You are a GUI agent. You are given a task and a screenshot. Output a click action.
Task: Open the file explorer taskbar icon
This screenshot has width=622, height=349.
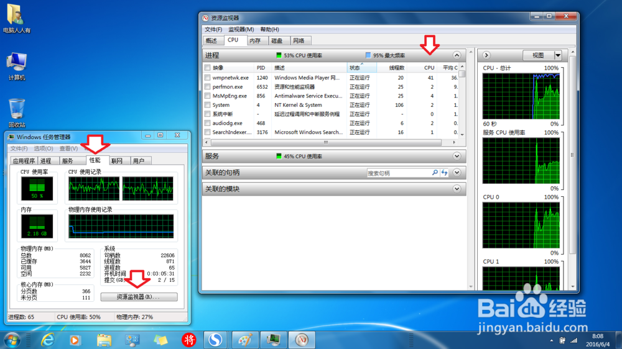click(104, 340)
